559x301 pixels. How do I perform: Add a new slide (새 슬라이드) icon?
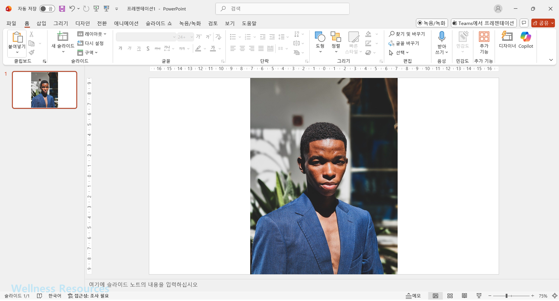click(x=63, y=36)
